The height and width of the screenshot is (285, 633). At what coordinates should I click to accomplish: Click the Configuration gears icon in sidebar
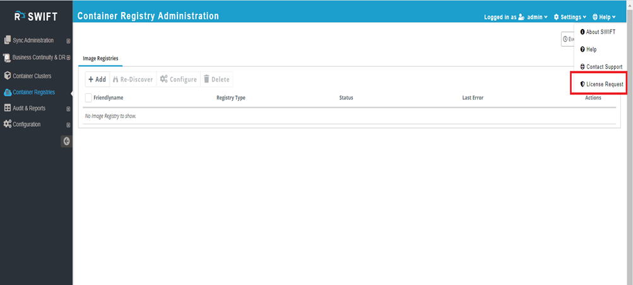[x=8, y=124]
